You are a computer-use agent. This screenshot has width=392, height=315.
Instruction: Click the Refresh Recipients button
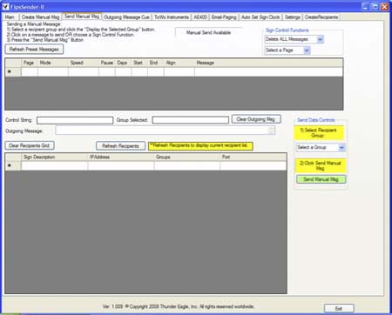coord(120,146)
